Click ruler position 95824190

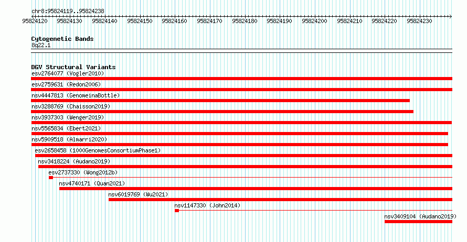tap(279, 21)
